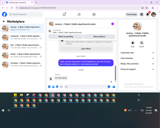
Task: Open Christian conversation in list
Action: tap(22, 64)
